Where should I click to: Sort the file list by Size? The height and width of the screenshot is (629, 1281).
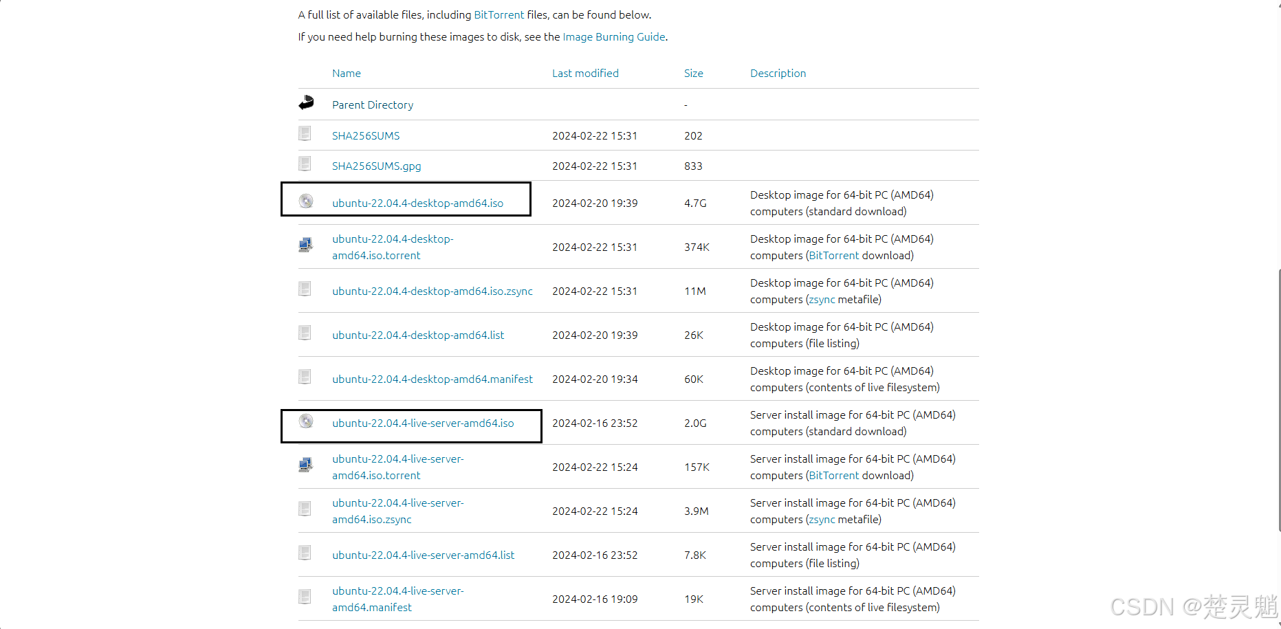point(693,74)
